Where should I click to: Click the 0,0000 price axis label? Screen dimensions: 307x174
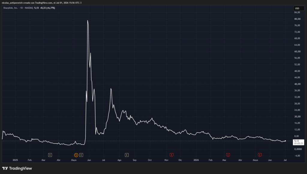click(298, 149)
